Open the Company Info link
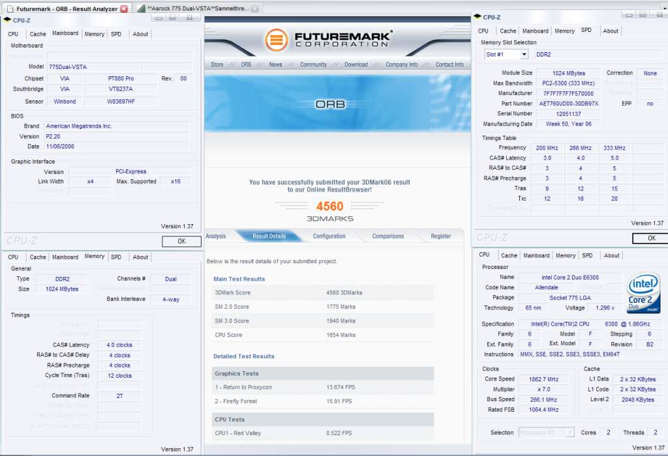This screenshot has height=456, width=668. (402, 64)
